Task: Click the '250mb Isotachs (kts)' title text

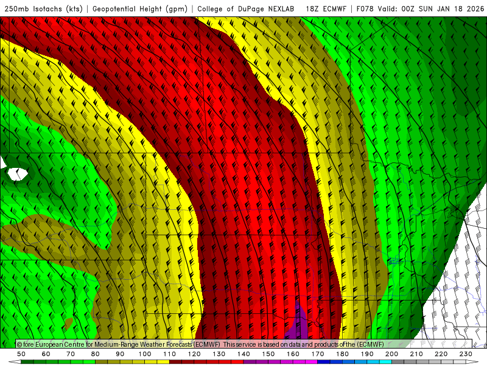Action: [x=43, y=9]
